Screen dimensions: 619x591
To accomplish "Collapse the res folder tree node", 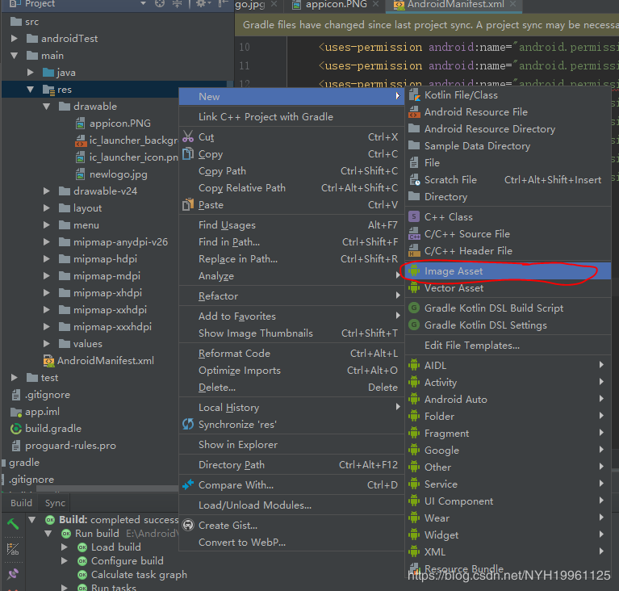I will click(x=31, y=90).
